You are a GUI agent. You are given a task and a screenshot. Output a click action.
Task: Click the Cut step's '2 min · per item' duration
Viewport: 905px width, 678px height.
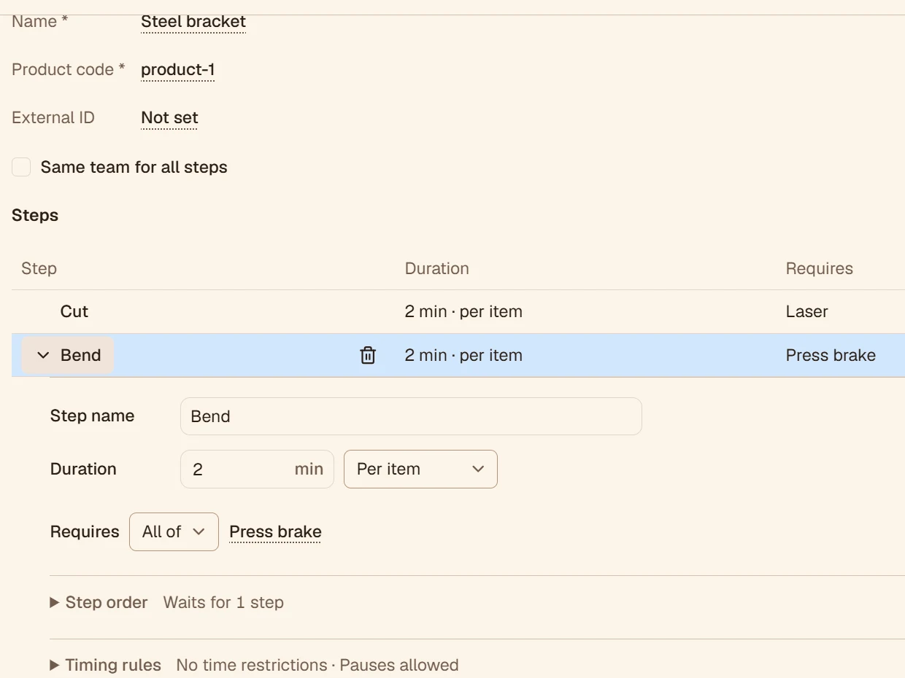click(x=463, y=312)
